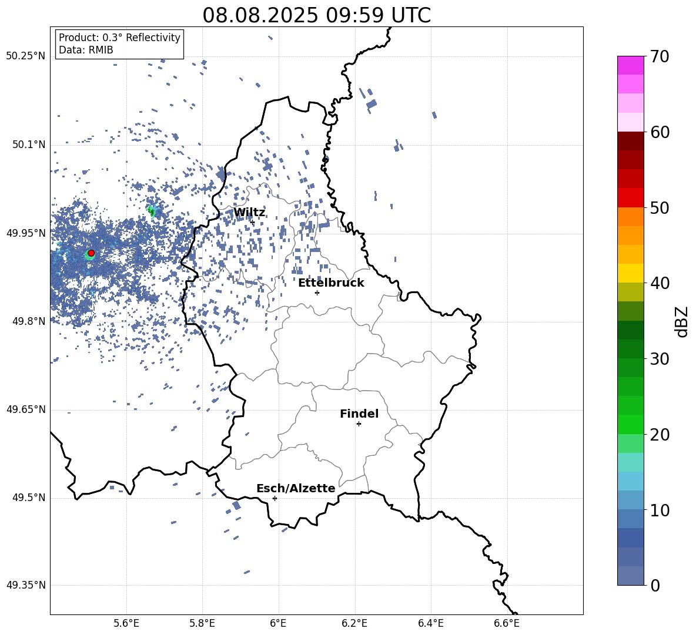Viewport: 696px width, 635px height.
Task: Click latitude label 49.35°N
Action: [x=26, y=585]
